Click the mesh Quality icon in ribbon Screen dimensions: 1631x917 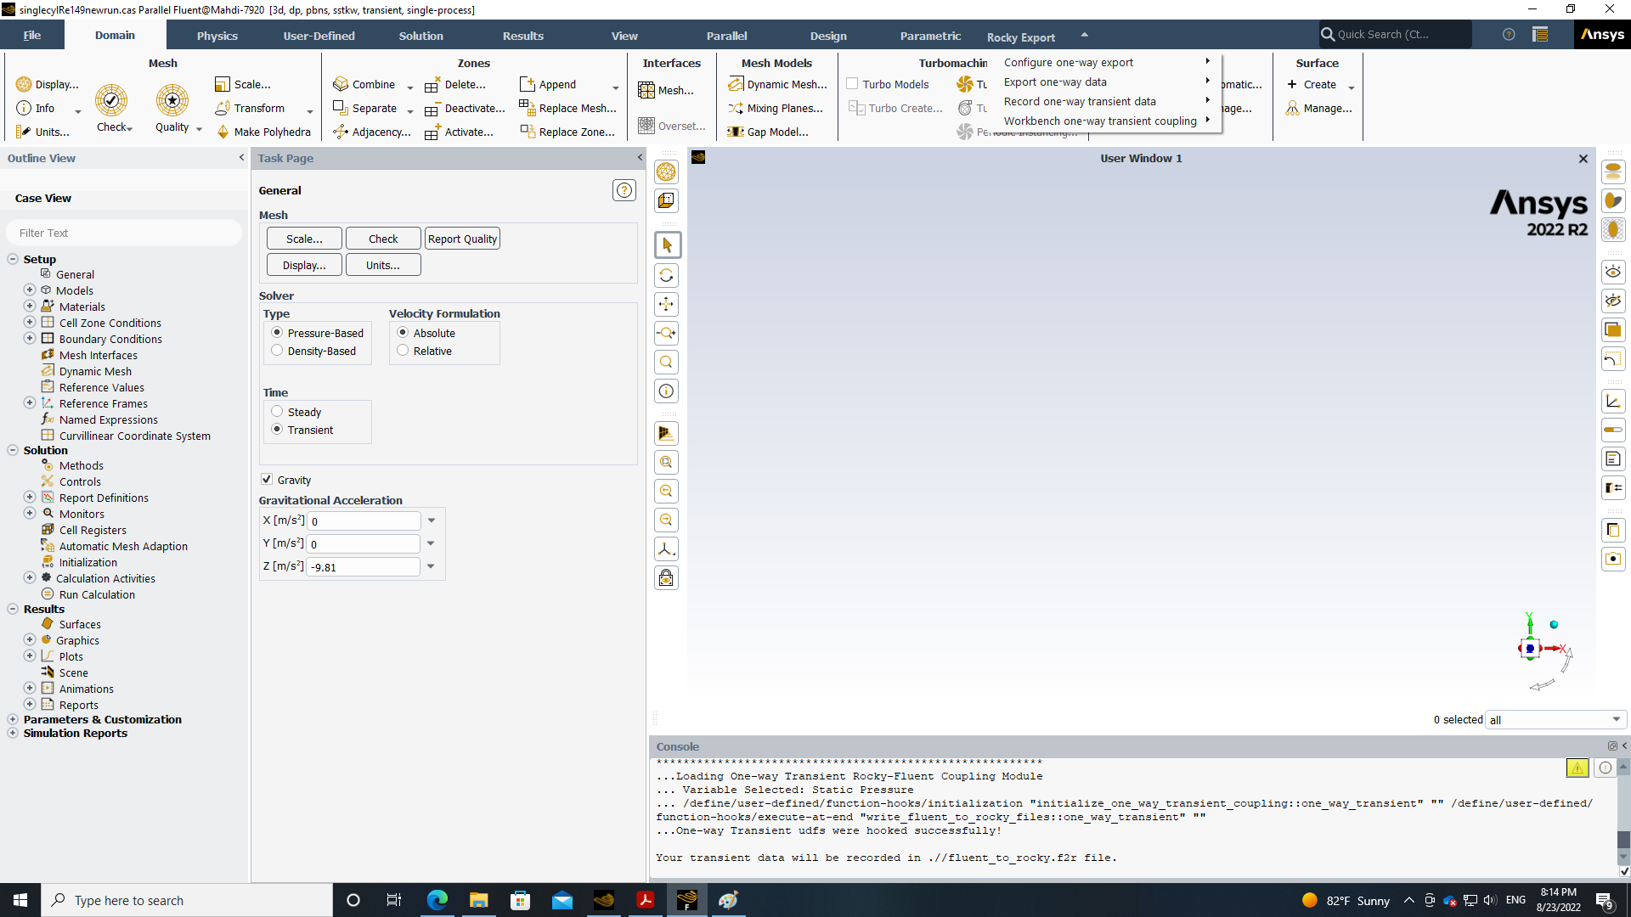tap(172, 101)
